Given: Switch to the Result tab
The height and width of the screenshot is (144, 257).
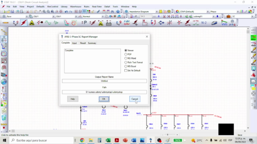Looking at the screenshot, I should pyautogui.click(x=83, y=43).
